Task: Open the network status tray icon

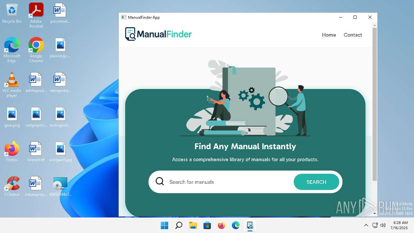Action: click(375, 225)
